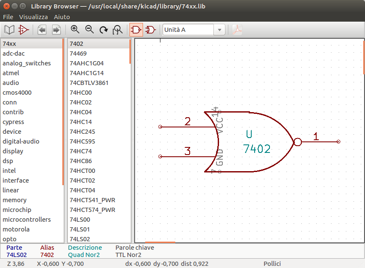Zoom out using the magnifier minus icon

click(x=89, y=30)
